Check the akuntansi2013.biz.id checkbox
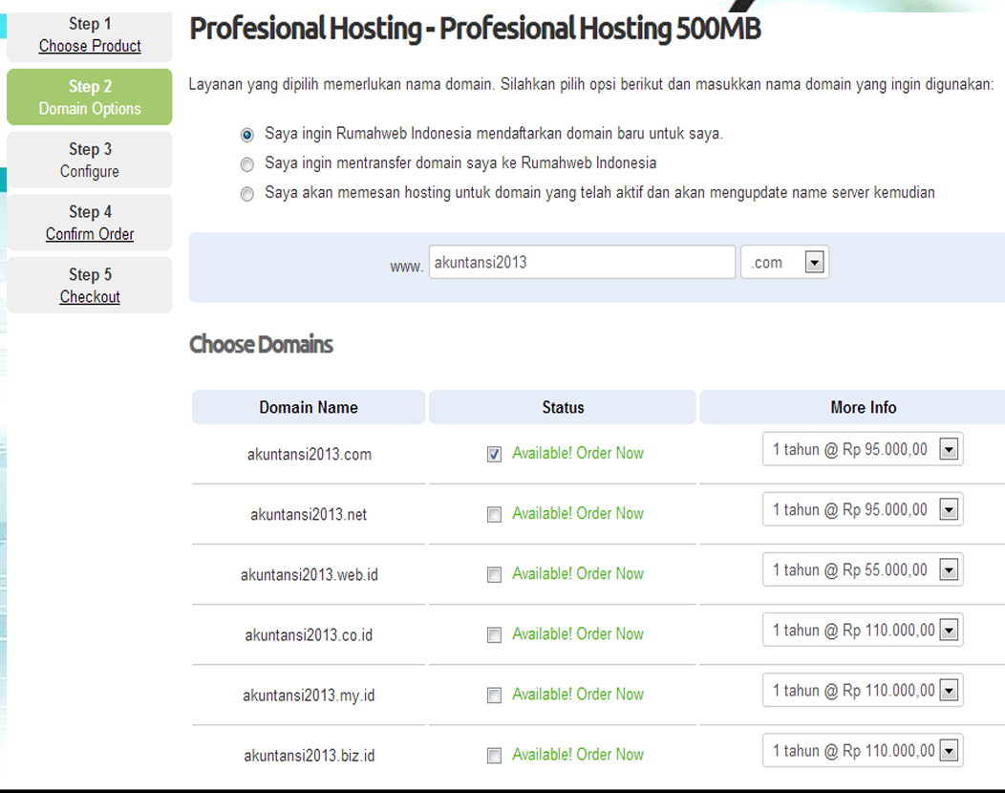Viewport: 1005px width, 793px height. click(494, 756)
